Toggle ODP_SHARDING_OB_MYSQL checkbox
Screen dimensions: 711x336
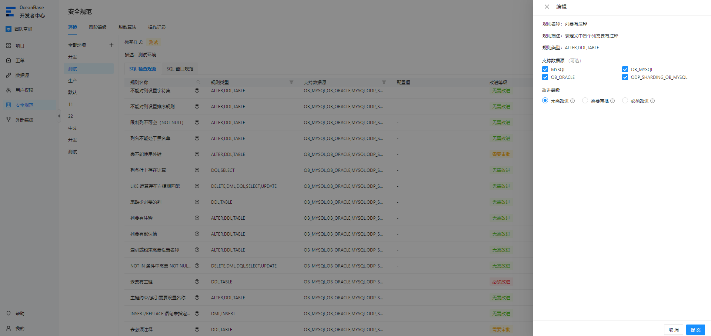point(625,77)
